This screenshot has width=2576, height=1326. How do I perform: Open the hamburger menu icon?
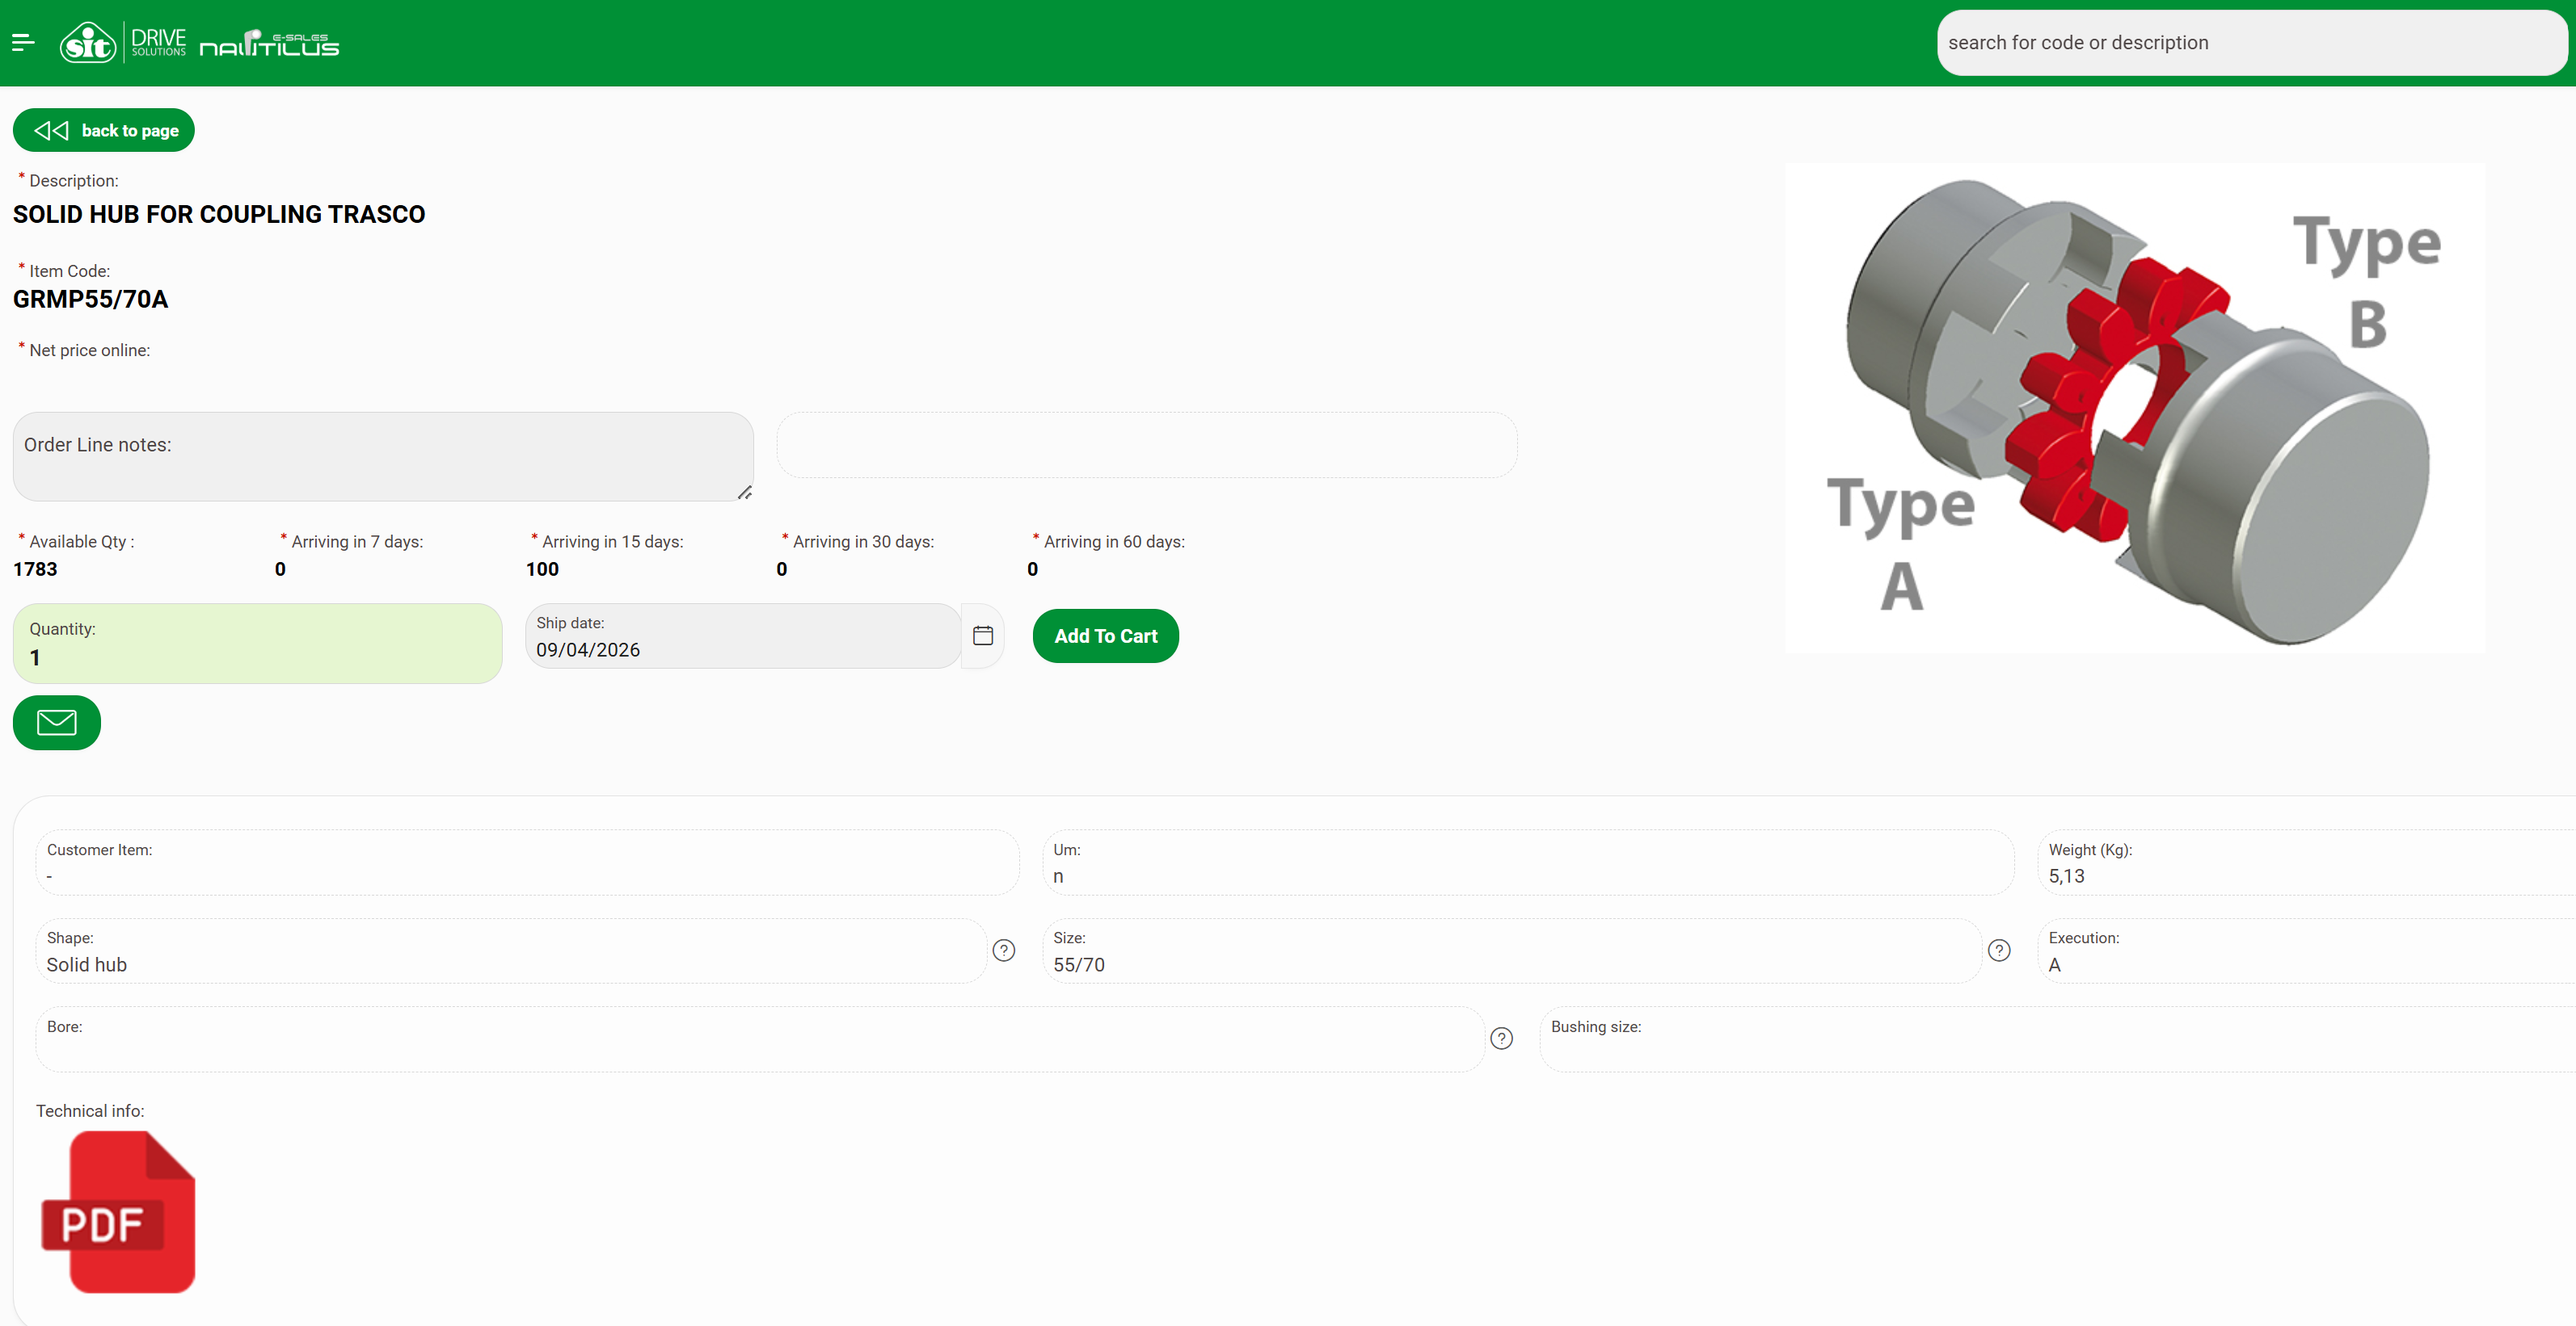(23, 42)
